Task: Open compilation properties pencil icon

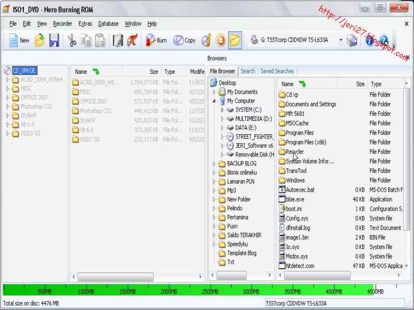Action: pos(117,41)
